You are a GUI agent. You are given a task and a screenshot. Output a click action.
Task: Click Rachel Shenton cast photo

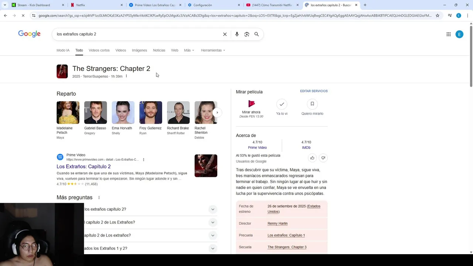(206, 113)
